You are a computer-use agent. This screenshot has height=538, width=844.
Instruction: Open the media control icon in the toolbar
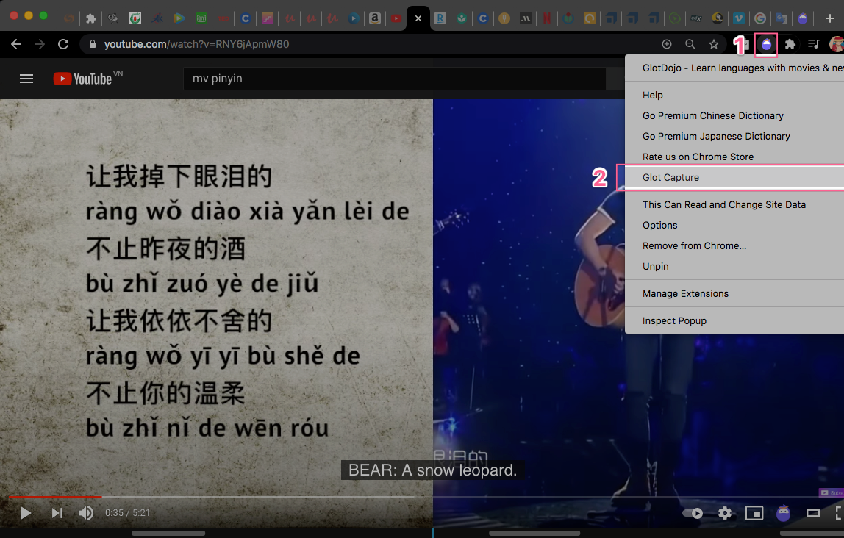813,44
